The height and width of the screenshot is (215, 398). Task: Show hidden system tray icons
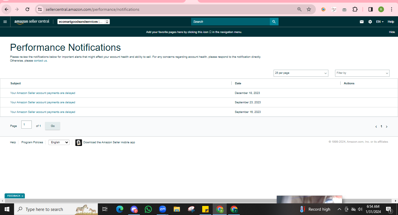(x=339, y=209)
